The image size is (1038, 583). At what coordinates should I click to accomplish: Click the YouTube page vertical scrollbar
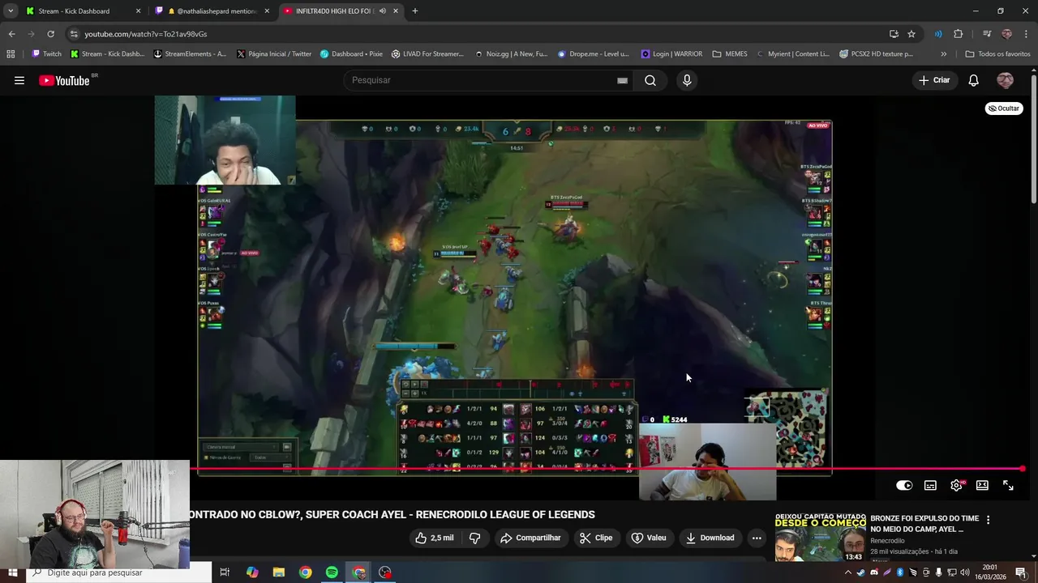pos(1033,138)
